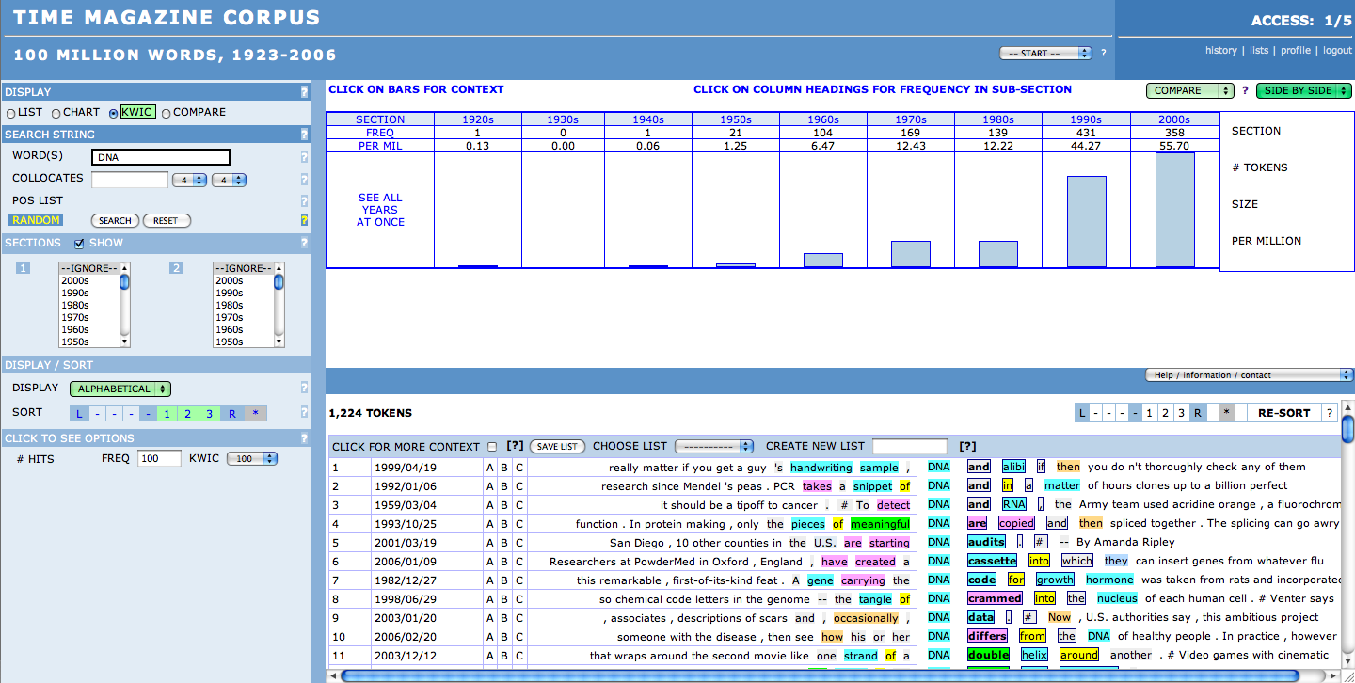Open the lists link
This screenshot has height=683, width=1355.
1259,51
